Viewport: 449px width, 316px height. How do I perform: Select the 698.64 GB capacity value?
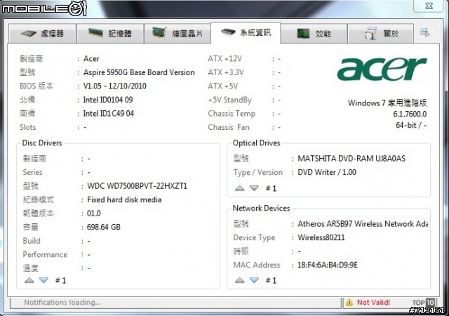point(104,227)
